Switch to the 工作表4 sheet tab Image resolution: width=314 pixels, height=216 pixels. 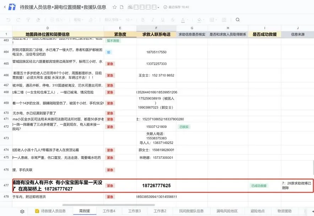pos(109,211)
